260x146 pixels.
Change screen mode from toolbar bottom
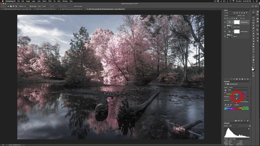(253, 76)
